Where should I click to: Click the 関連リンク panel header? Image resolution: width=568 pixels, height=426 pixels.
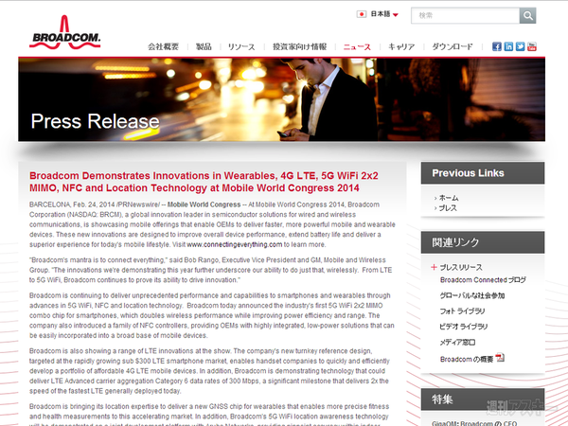483,242
